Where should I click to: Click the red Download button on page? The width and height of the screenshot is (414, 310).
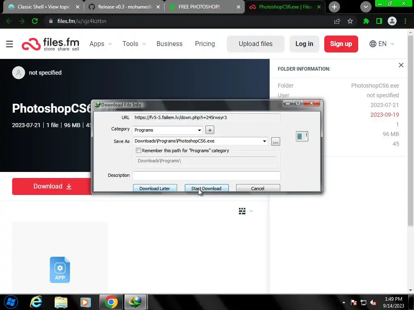(x=52, y=186)
